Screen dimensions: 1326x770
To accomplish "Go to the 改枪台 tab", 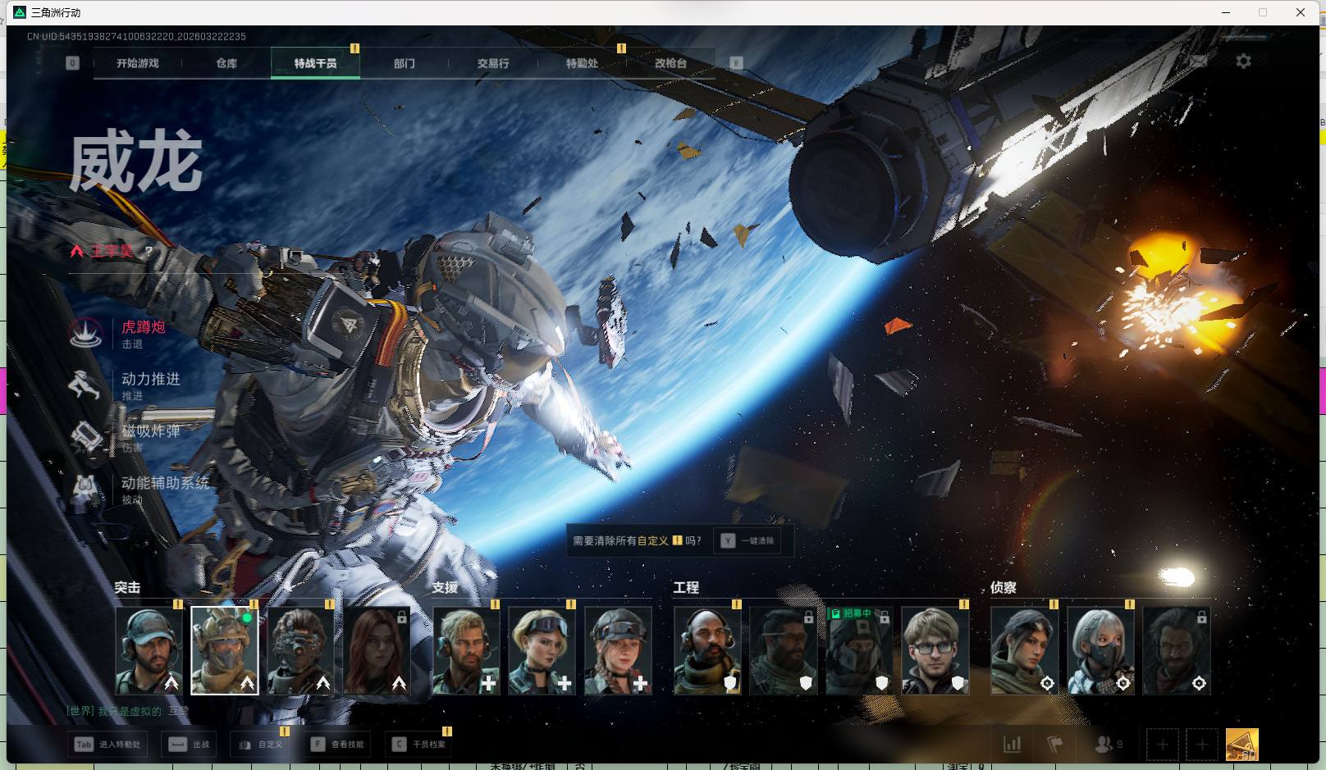I will (x=670, y=63).
